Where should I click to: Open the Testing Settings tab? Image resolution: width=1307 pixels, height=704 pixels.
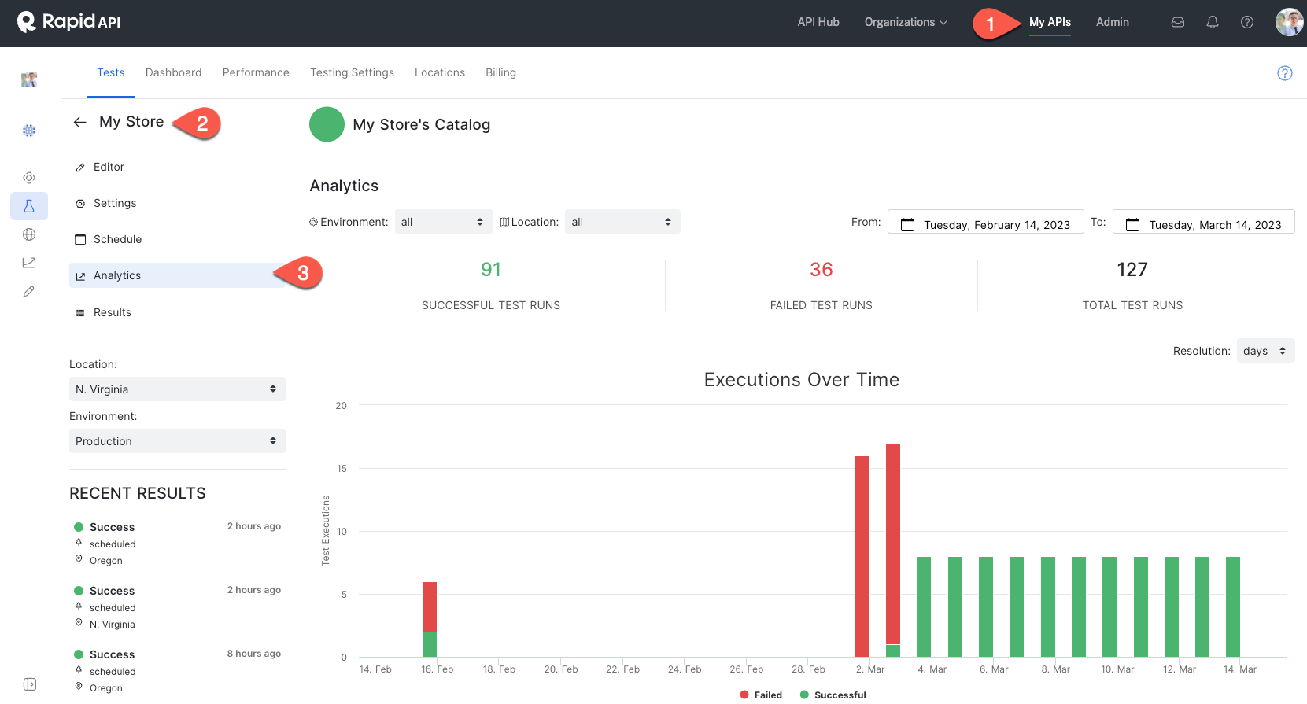[352, 72]
